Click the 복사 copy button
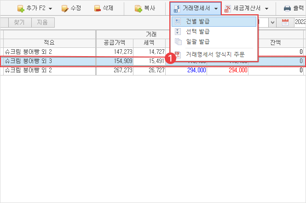Image resolution: width=306 pixels, height=203 pixels. coord(145,8)
